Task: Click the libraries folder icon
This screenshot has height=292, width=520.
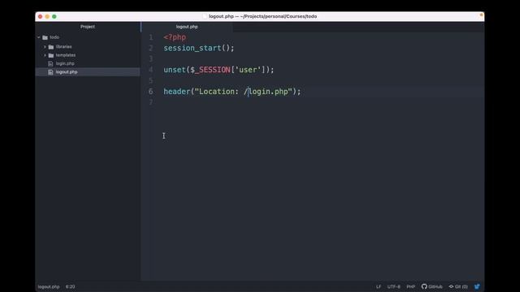Action: pos(51,47)
